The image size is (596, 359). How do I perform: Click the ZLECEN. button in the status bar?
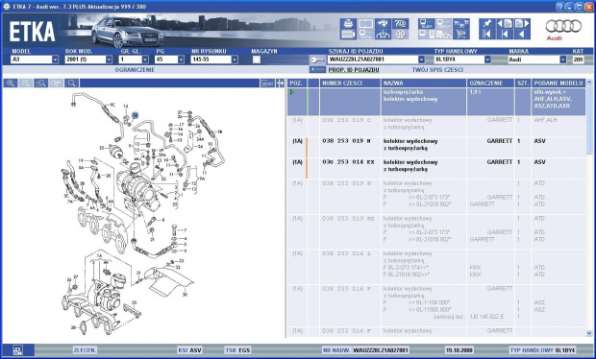pyautogui.click(x=86, y=350)
